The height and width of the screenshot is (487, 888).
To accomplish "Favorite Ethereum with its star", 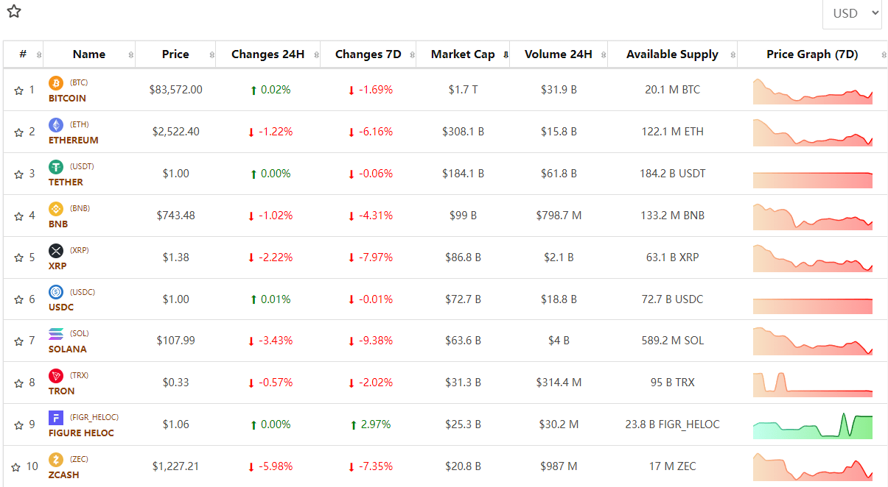I will coord(18,132).
